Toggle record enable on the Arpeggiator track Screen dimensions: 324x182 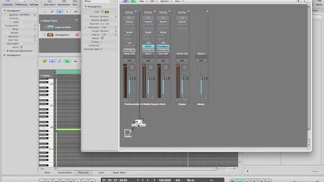(x=77, y=35)
